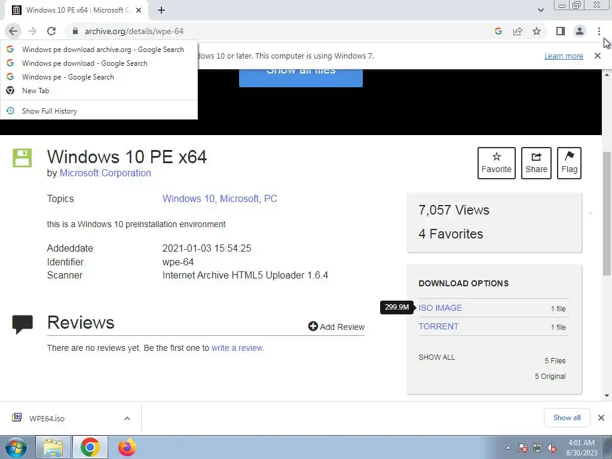The width and height of the screenshot is (612, 459).
Task: Click the Chrome taskbar icon
Action: pos(90,447)
